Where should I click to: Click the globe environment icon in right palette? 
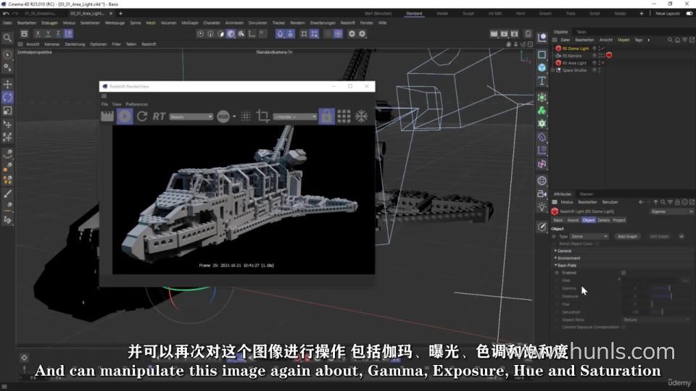(542, 180)
